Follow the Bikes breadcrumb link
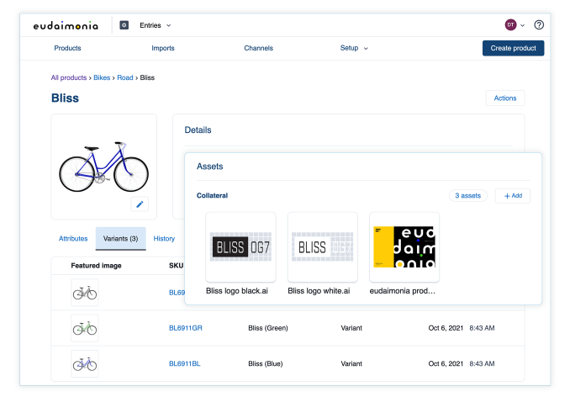 [102, 77]
